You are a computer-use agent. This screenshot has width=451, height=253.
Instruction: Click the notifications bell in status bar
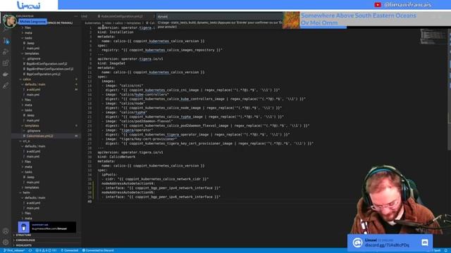coord(446,250)
